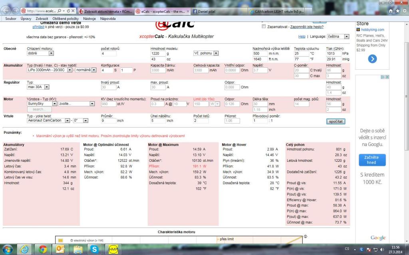This screenshot has height=255, width=409.
Task: Click the Hmotnost modelu grams input field
Action: (x=158, y=53)
